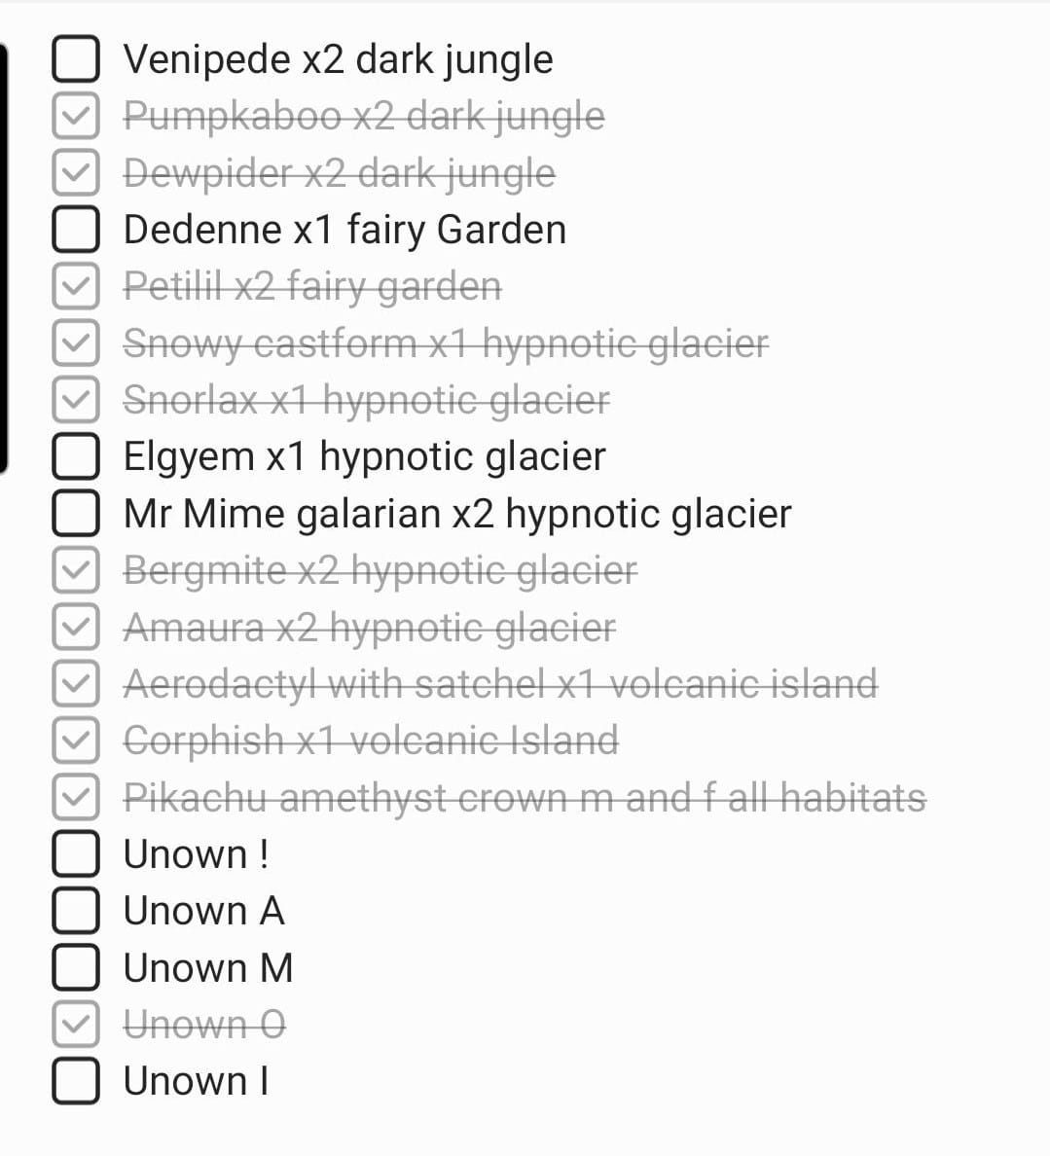The image size is (1050, 1156).
Task: Uncheck Aerodactyl with satchel checkbox
Action: pos(75,683)
